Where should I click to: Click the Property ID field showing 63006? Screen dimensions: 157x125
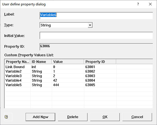click(x=96, y=47)
